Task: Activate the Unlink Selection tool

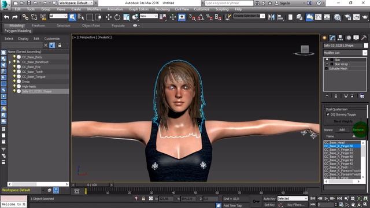Action: (34, 17)
